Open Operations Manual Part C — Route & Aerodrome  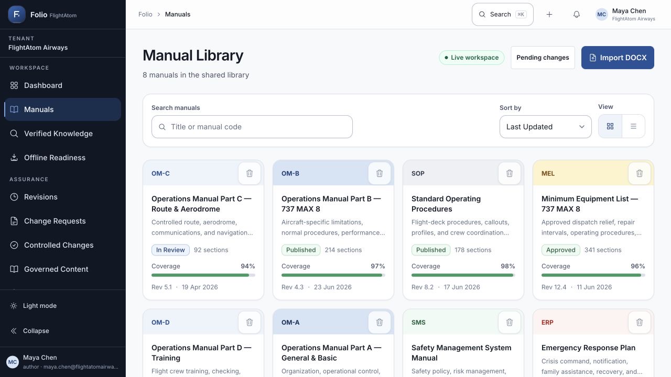201,204
